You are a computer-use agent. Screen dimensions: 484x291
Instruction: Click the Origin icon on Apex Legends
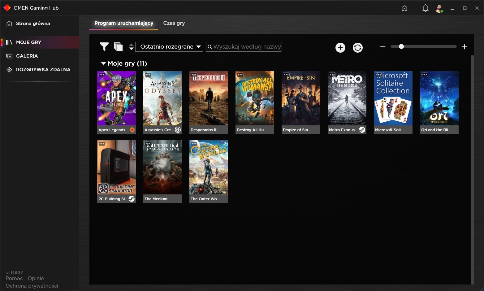(x=132, y=130)
